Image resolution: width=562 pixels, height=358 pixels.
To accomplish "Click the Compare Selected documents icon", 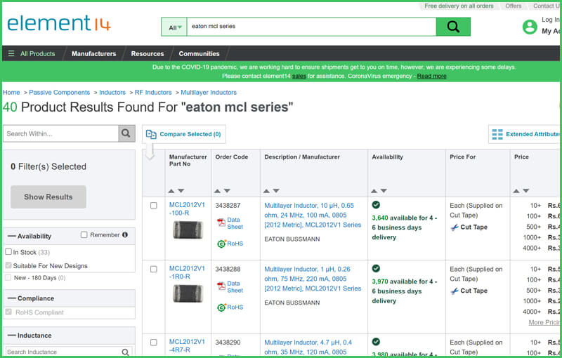I will pyautogui.click(x=151, y=134).
